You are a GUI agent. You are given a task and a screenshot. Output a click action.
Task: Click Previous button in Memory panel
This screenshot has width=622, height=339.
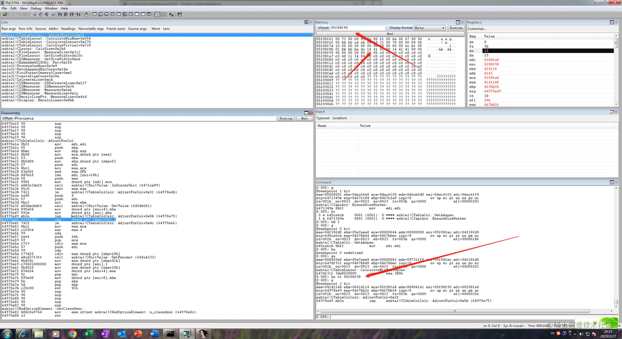point(456,28)
